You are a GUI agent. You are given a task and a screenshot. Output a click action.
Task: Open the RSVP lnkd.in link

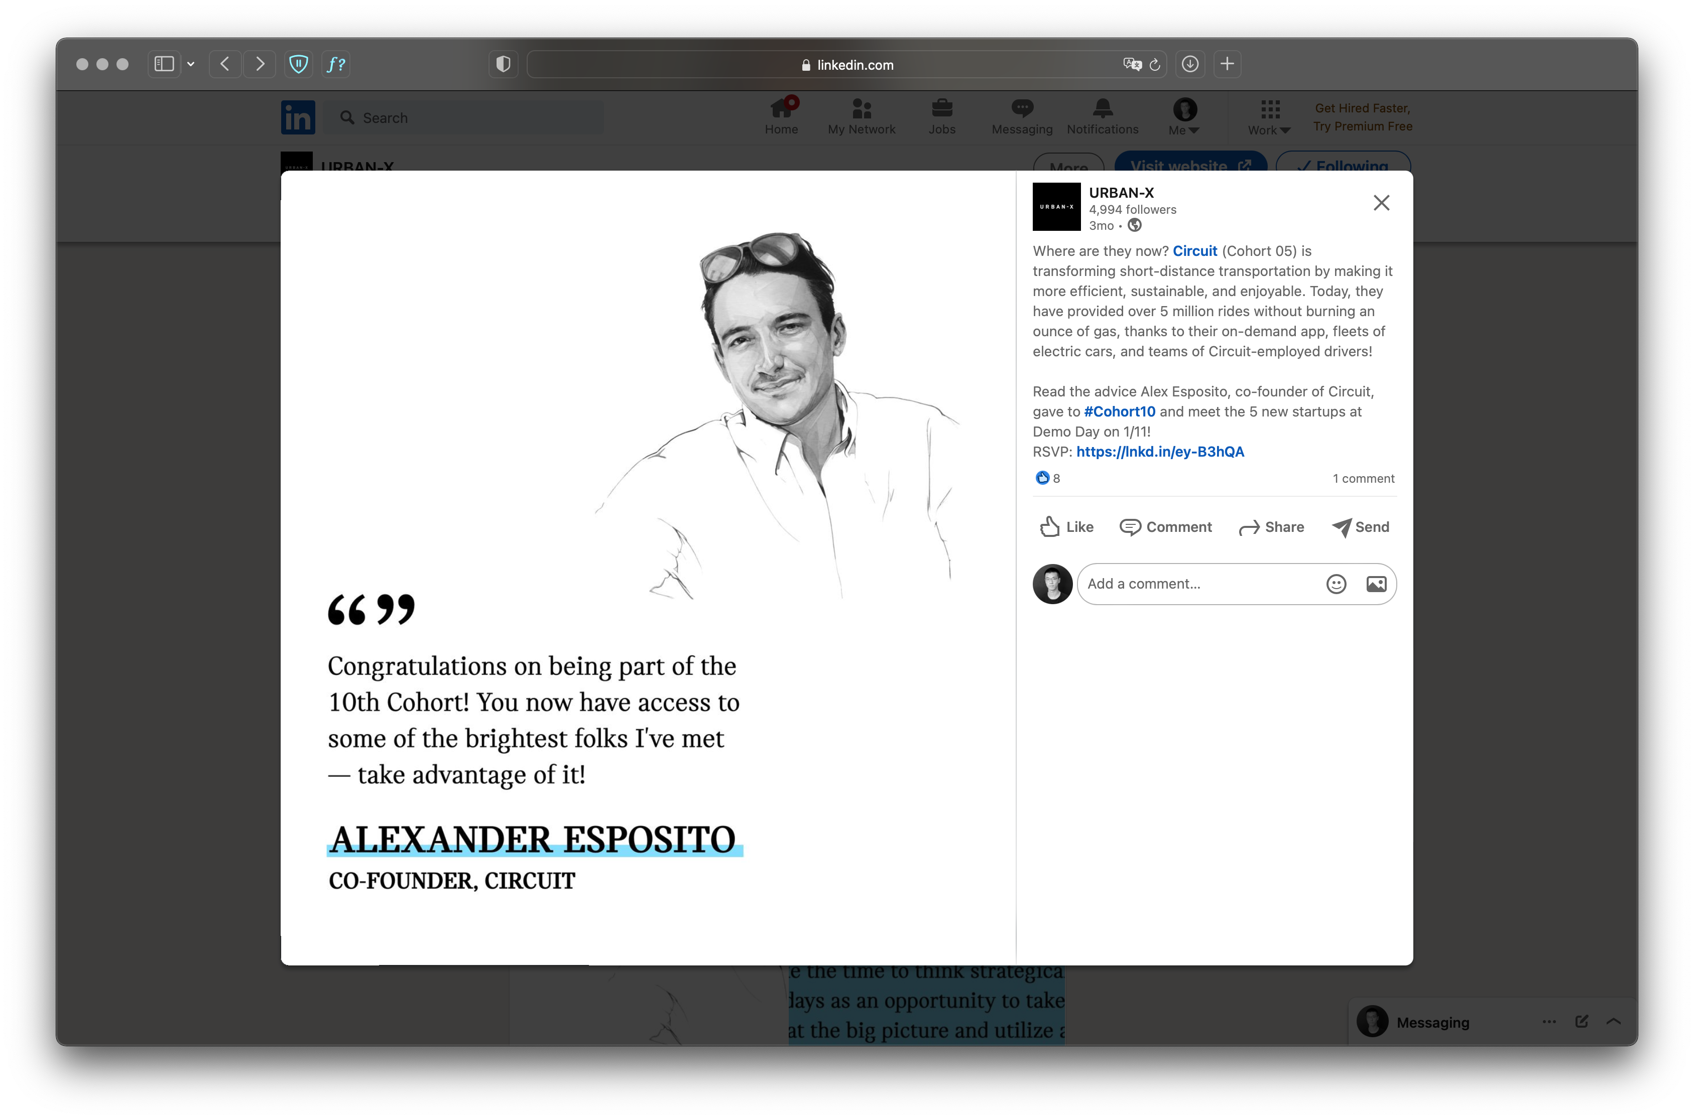(1160, 452)
